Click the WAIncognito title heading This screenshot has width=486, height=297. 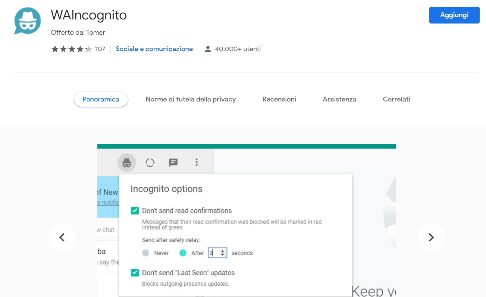tap(89, 15)
